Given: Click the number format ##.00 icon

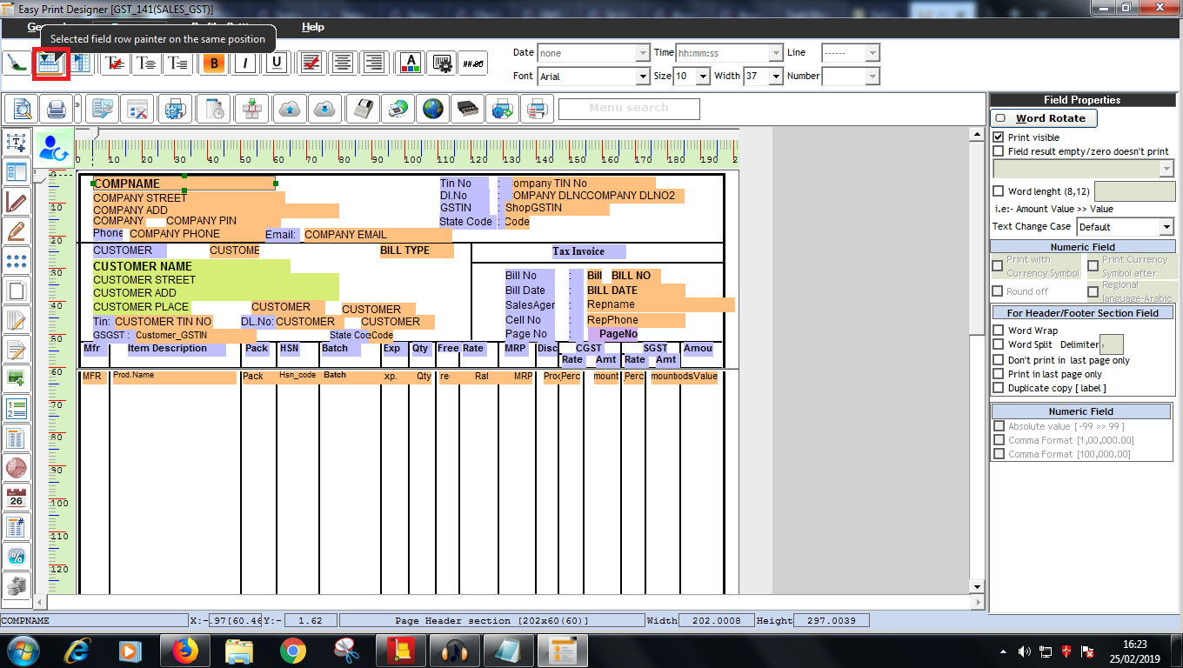Looking at the screenshot, I should pyautogui.click(x=473, y=63).
